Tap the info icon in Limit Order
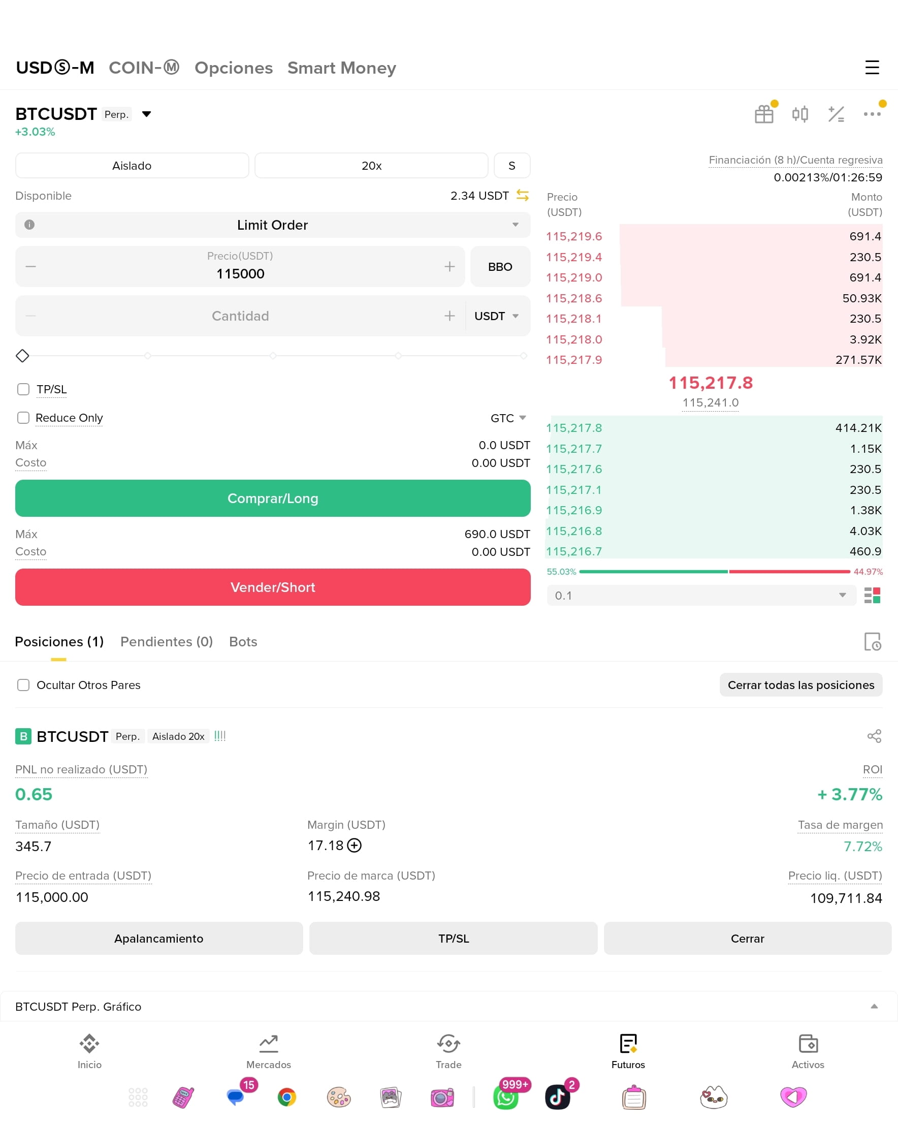The image size is (898, 1122). (29, 225)
